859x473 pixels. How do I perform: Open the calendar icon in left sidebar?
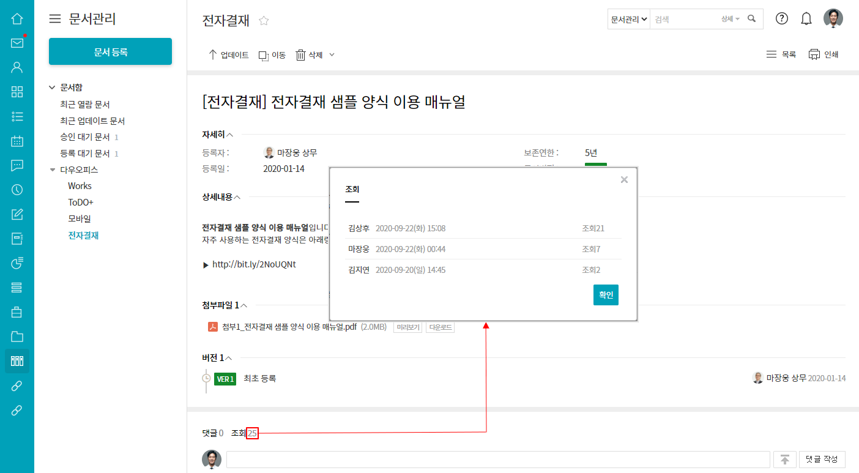(x=17, y=141)
